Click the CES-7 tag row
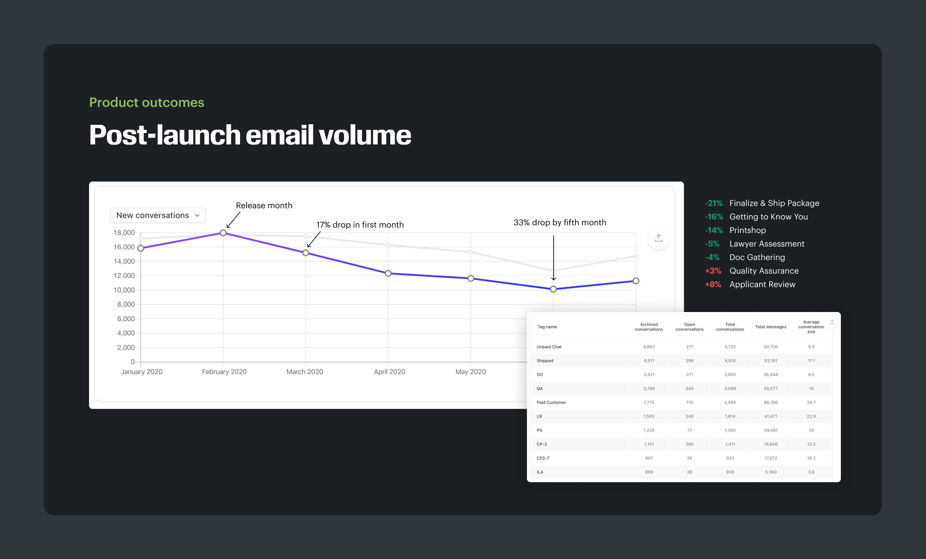This screenshot has width=926, height=559. [x=543, y=458]
